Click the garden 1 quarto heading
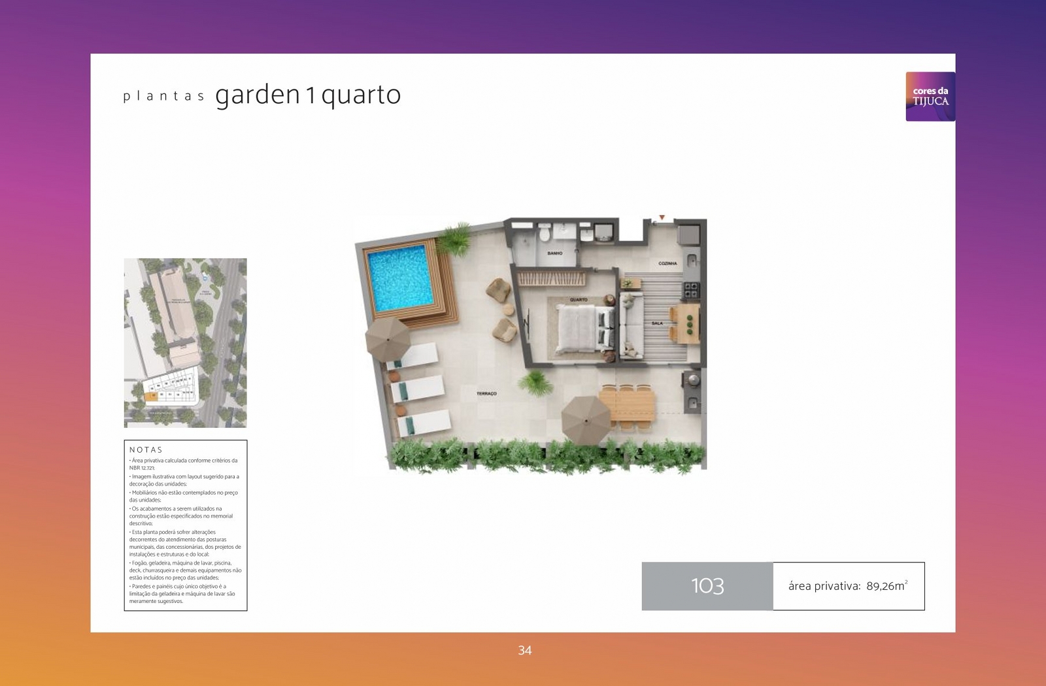The image size is (1046, 686). (308, 95)
